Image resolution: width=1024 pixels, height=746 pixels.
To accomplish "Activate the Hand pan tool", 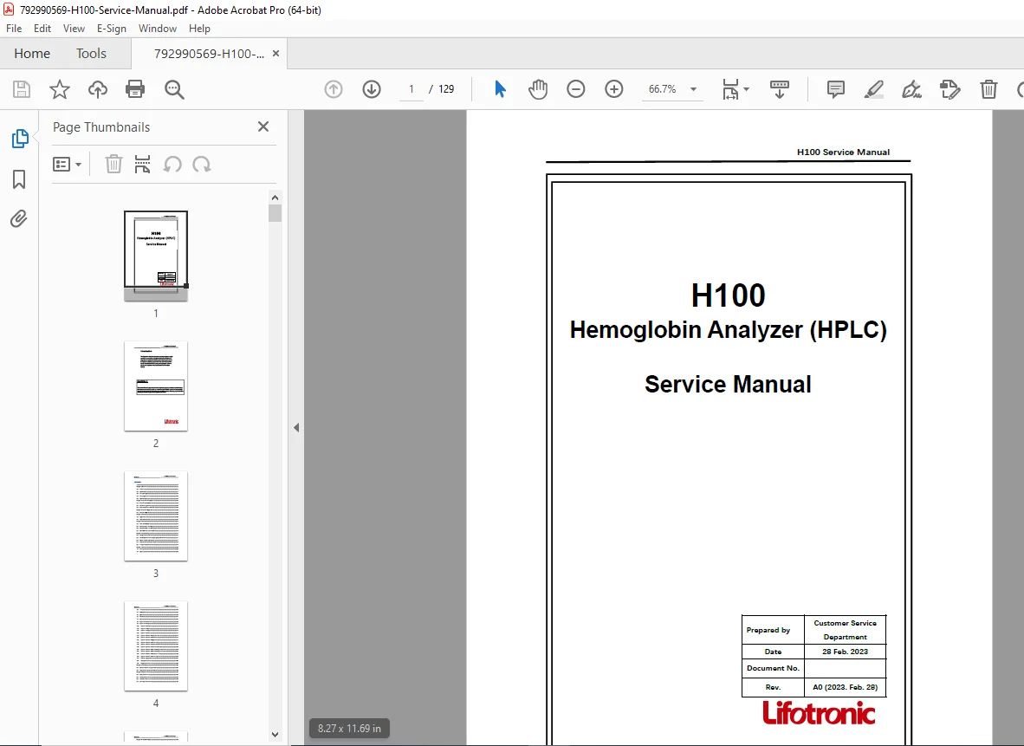I will click(538, 89).
